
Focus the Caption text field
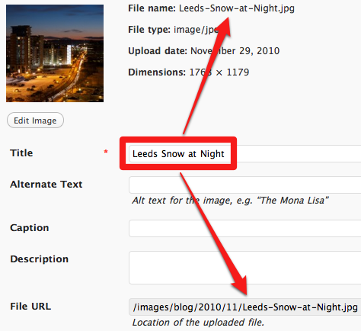[x=244, y=228]
